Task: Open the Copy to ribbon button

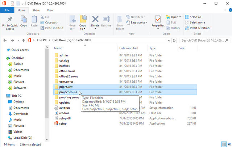Action: click(x=83, y=23)
